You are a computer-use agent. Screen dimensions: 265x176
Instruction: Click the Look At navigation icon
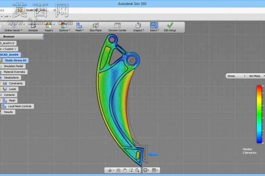[119, 170]
